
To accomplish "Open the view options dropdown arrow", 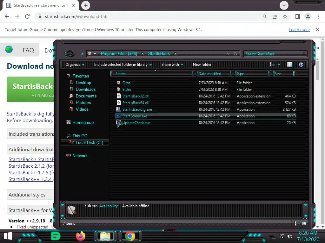I will click(279, 65).
